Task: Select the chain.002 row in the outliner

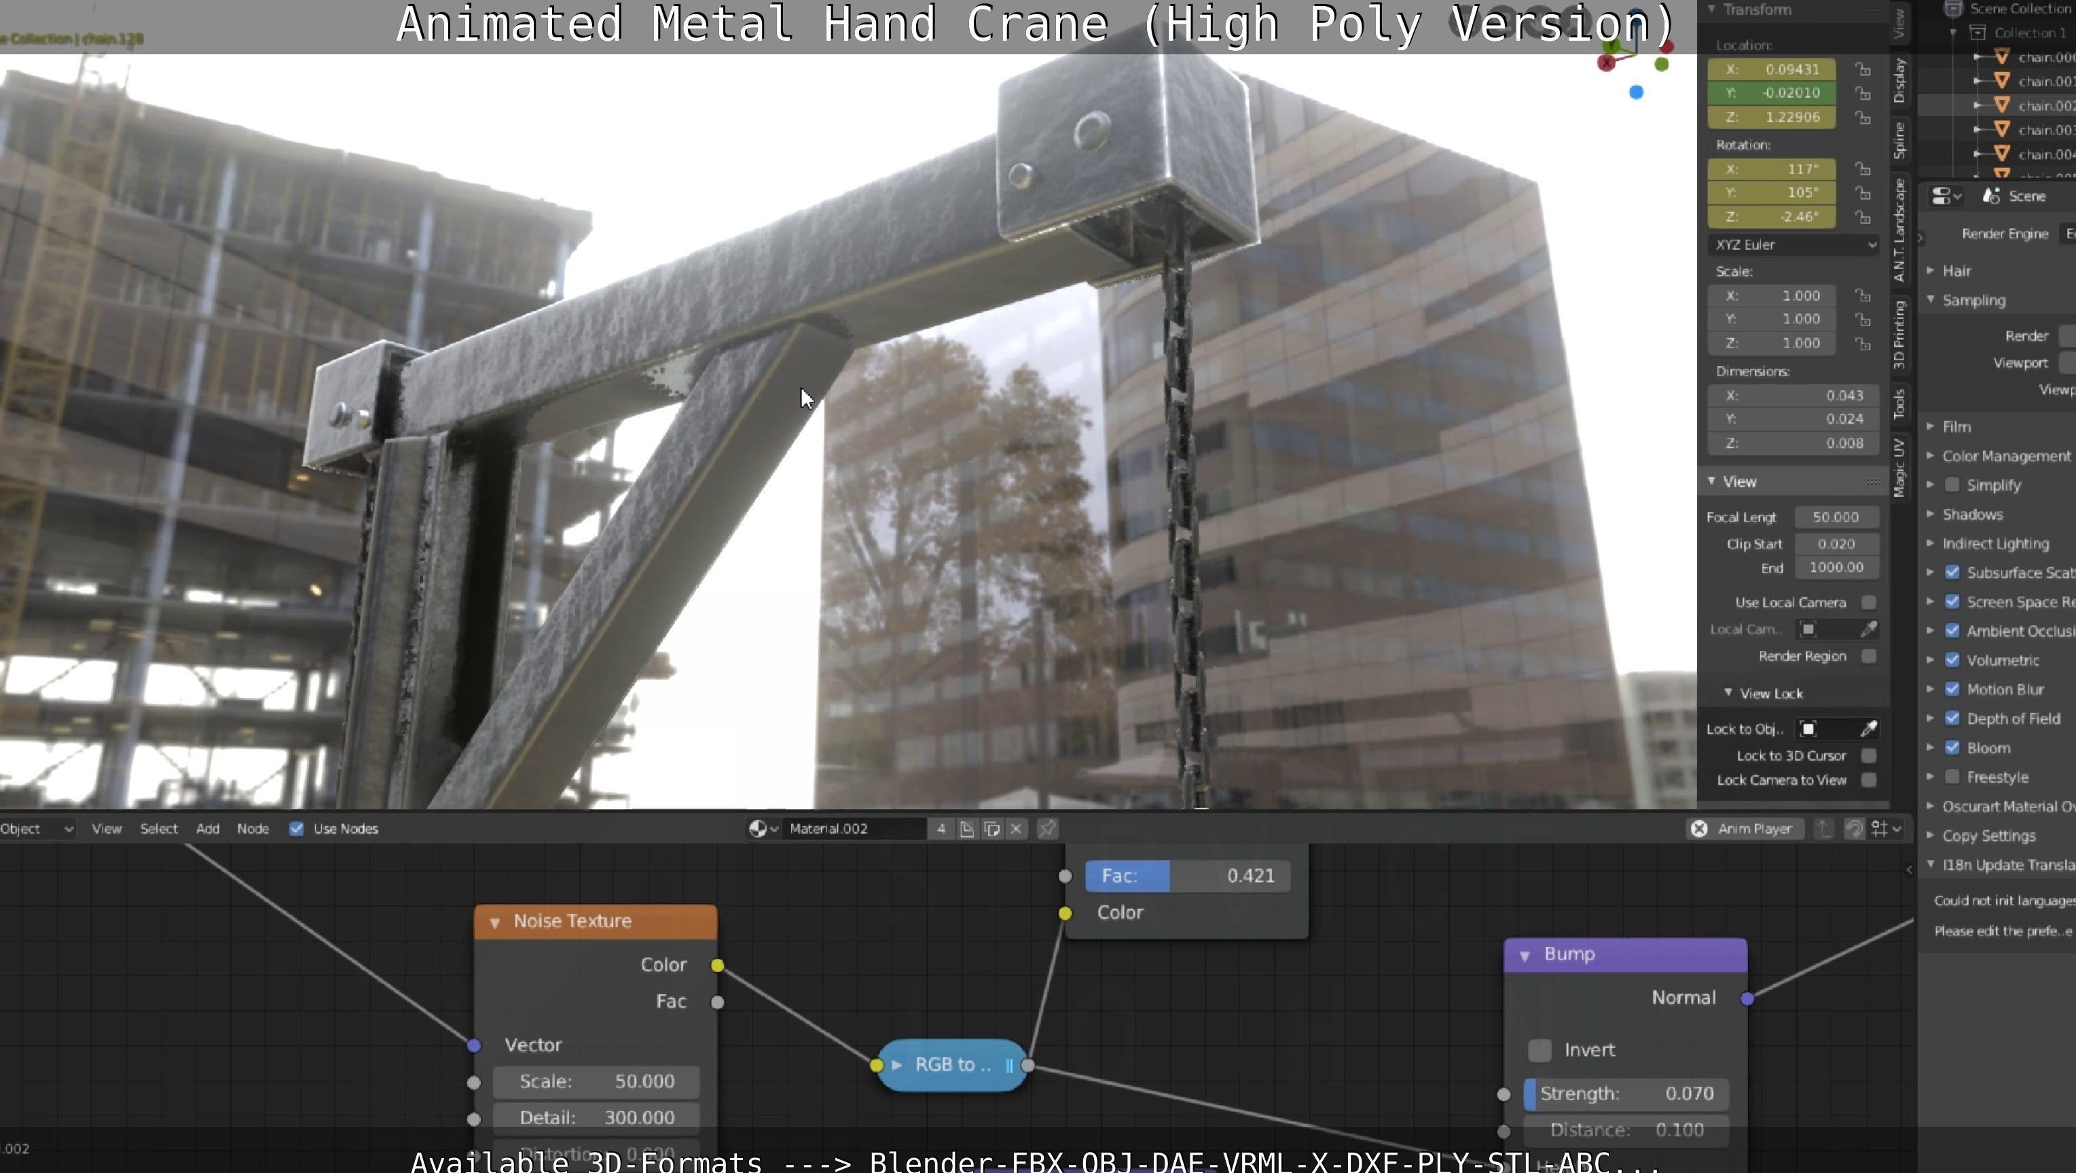Action: pyautogui.click(x=1997, y=105)
